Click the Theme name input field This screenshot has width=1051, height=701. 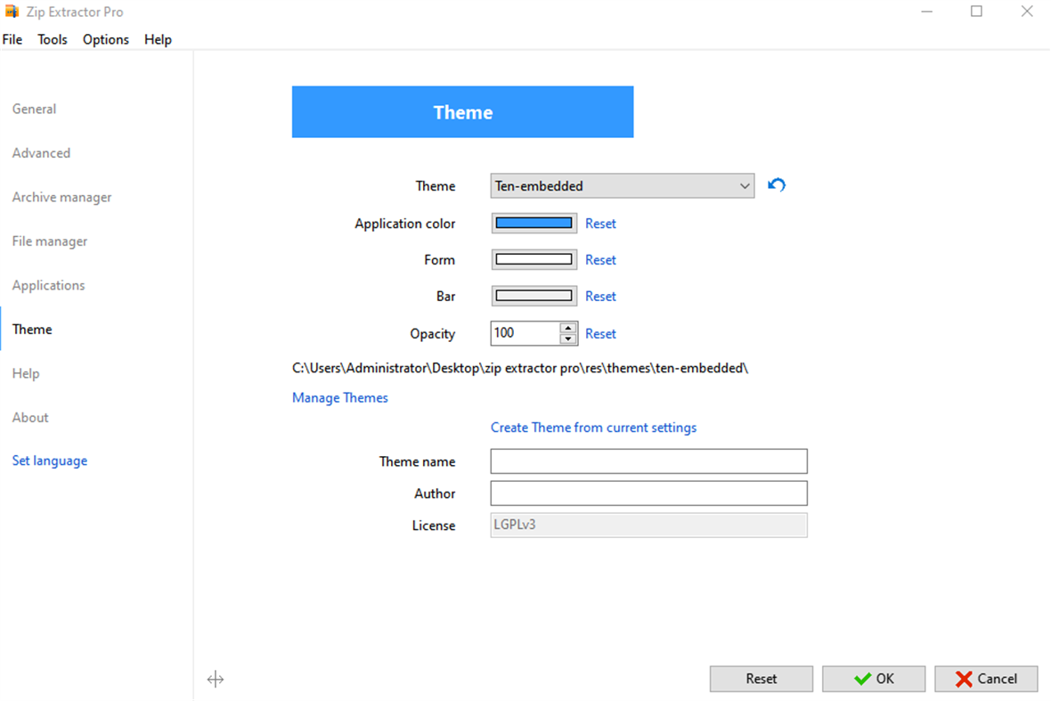click(648, 461)
